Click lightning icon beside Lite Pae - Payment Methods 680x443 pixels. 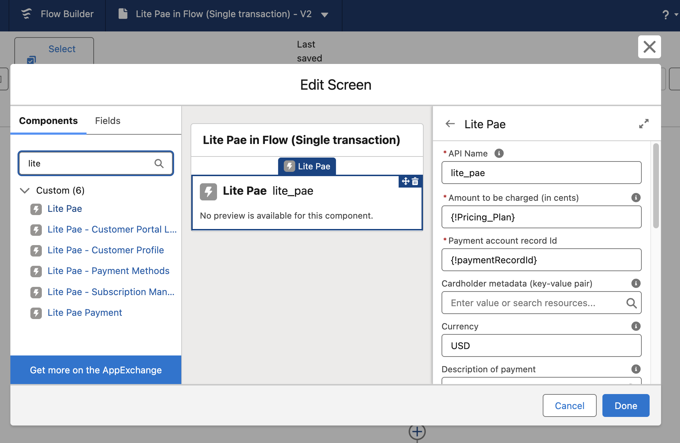36,272
